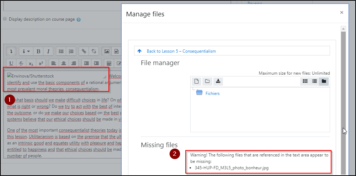
Task: Collapse the editor toolbar with toggle arrow
Action: coord(11,51)
